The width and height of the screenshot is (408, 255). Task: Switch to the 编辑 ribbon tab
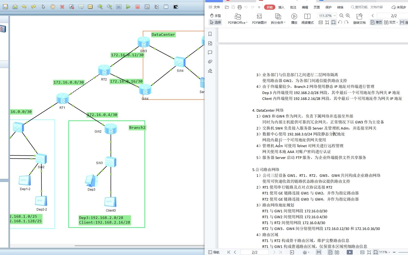tap(305, 7)
